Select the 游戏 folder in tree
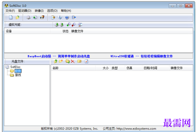Viewport: 196px width, 132px height. tap(18, 75)
